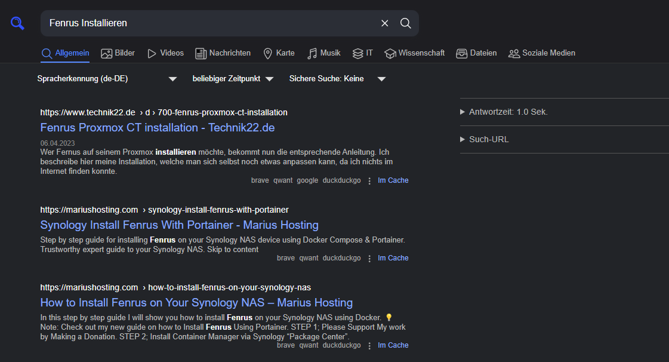Open Im Cache link for Synology NAS Docker result

(x=393, y=345)
